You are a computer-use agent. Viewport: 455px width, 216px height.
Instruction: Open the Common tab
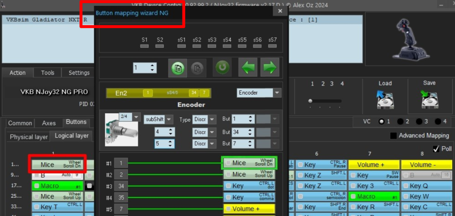coord(20,123)
